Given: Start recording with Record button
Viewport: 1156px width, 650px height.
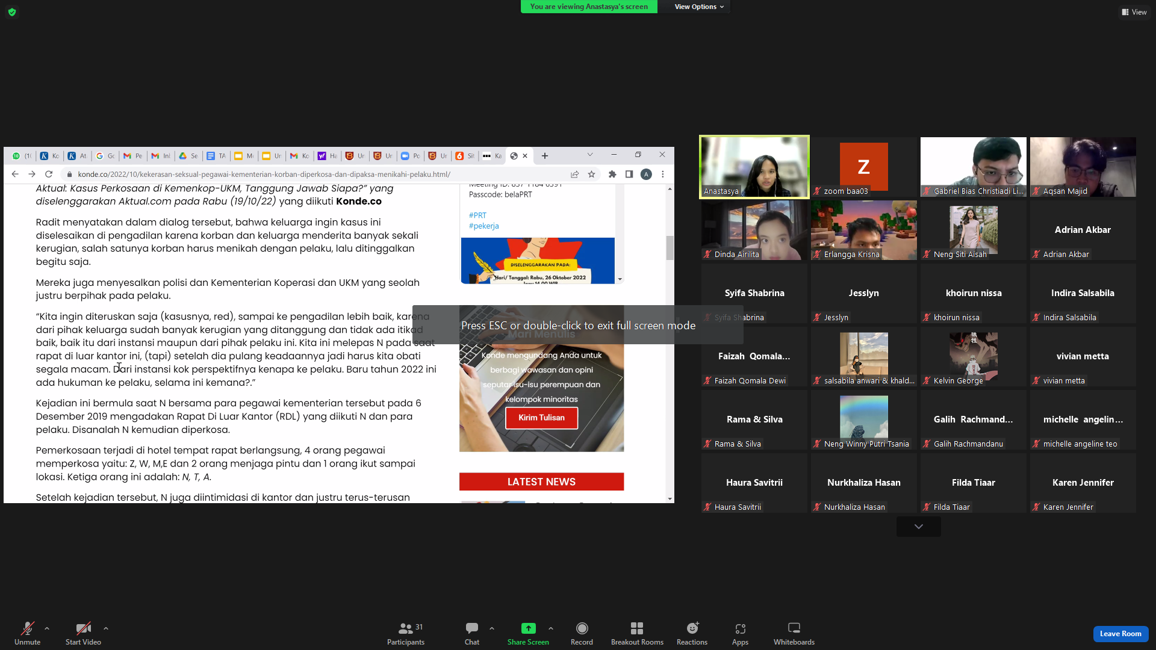Looking at the screenshot, I should (x=582, y=633).
